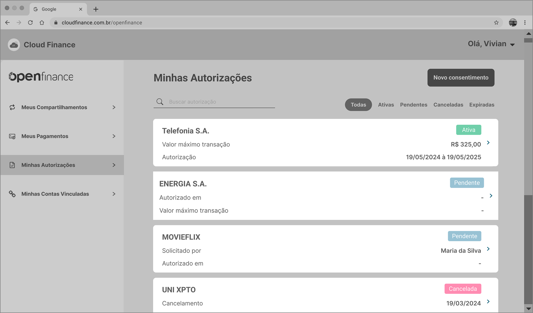
Task: Click the Minhas Autorizações page heading
Action: click(203, 78)
